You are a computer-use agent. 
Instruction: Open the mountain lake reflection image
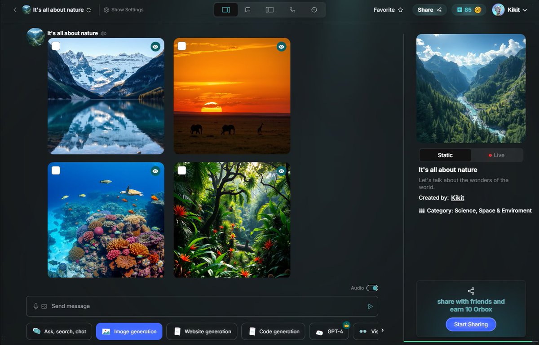point(106,96)
